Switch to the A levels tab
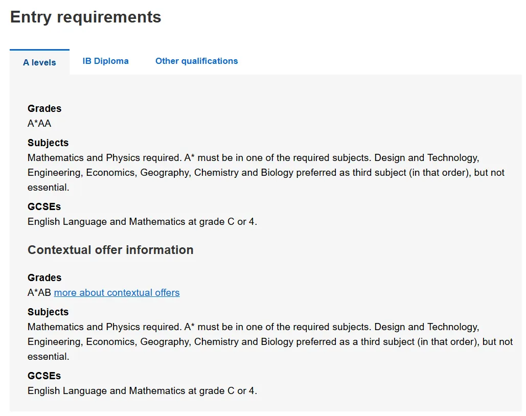This screenshot has width=526, height=416. (x=39, y=62)
